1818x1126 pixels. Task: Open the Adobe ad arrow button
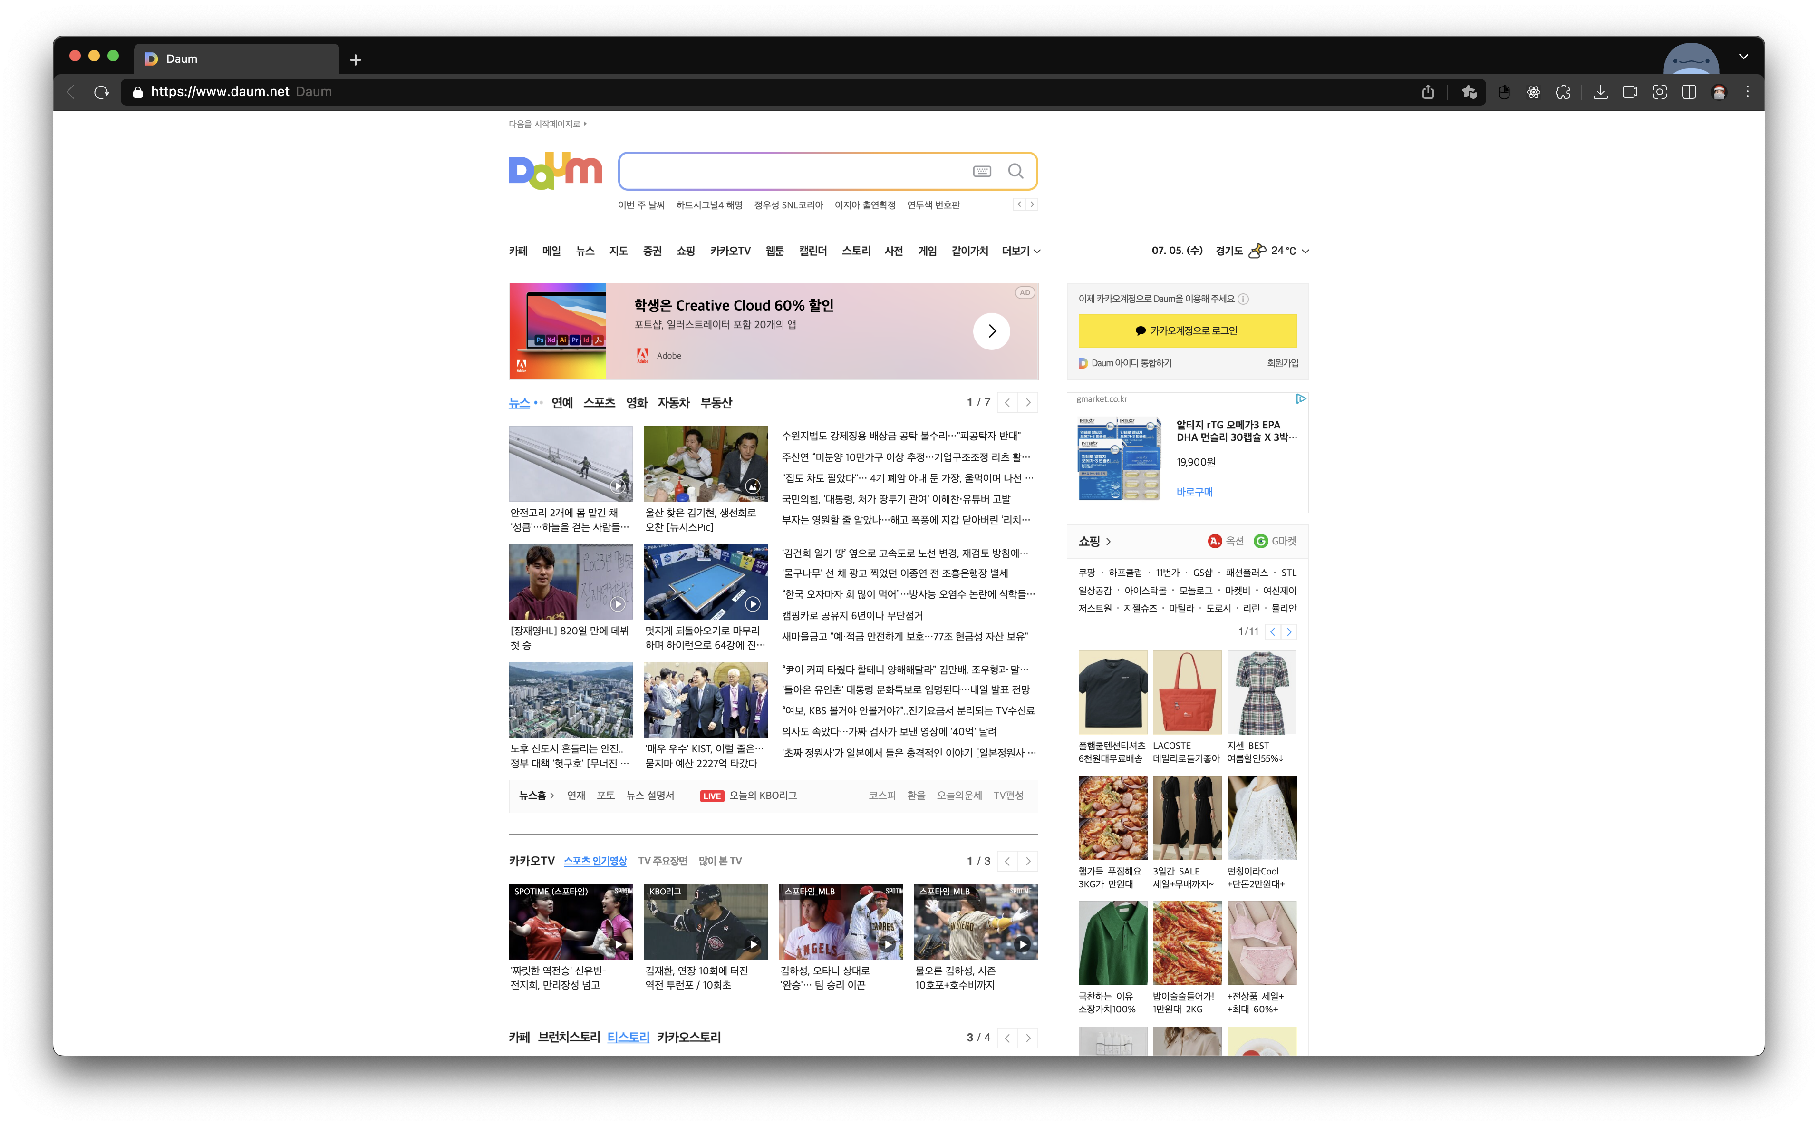991,331
